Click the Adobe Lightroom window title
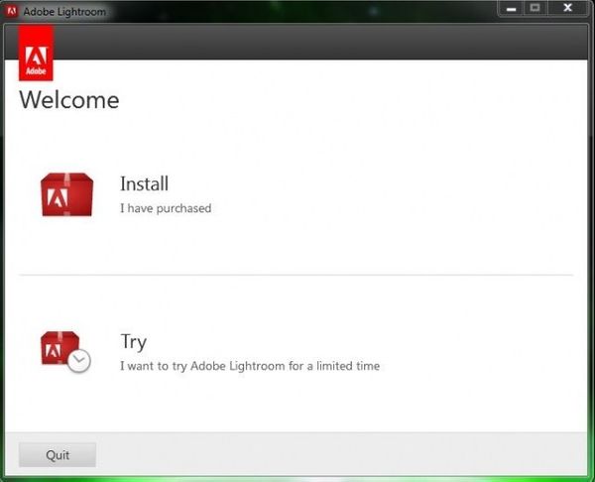 64,12
